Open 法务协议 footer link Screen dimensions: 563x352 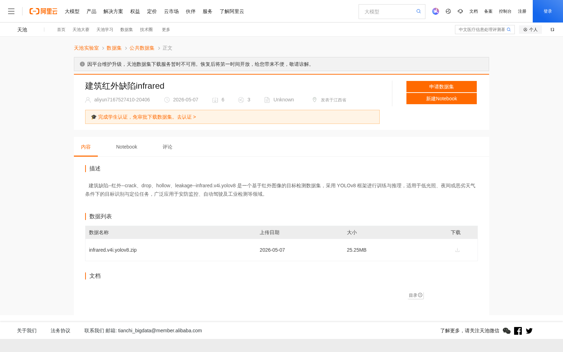pos(61,331)
